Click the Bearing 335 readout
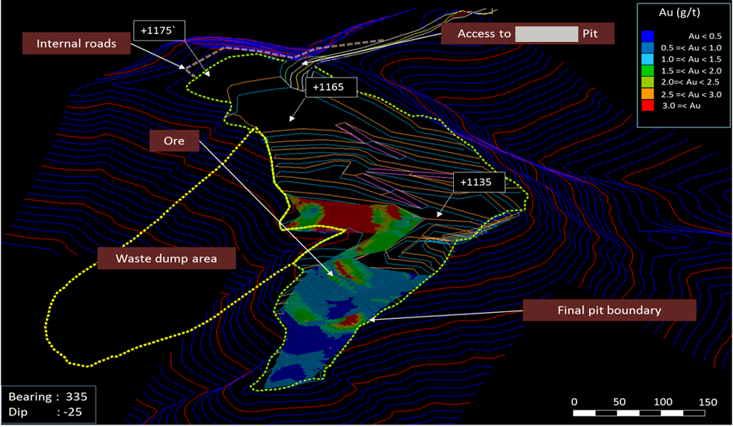The width and height of the screenshot is (733, 427). click(47, 397)
